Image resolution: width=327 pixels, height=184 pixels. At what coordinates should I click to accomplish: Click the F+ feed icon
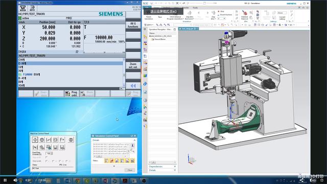point(62,140)
